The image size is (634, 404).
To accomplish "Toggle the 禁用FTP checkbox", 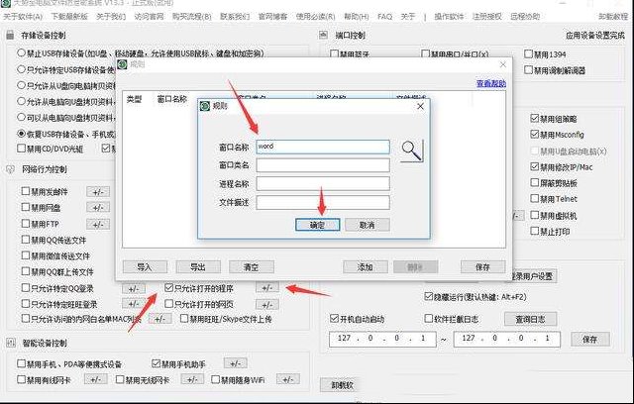I will point(26,224).
